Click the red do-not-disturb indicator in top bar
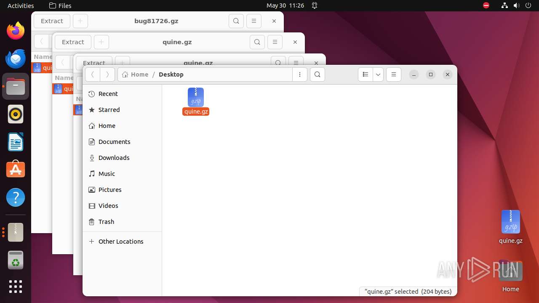This screenshot has width=539, height=303. [486, 5]
